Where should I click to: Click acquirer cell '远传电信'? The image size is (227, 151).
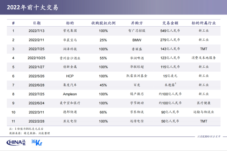click(x=137, y=121)
